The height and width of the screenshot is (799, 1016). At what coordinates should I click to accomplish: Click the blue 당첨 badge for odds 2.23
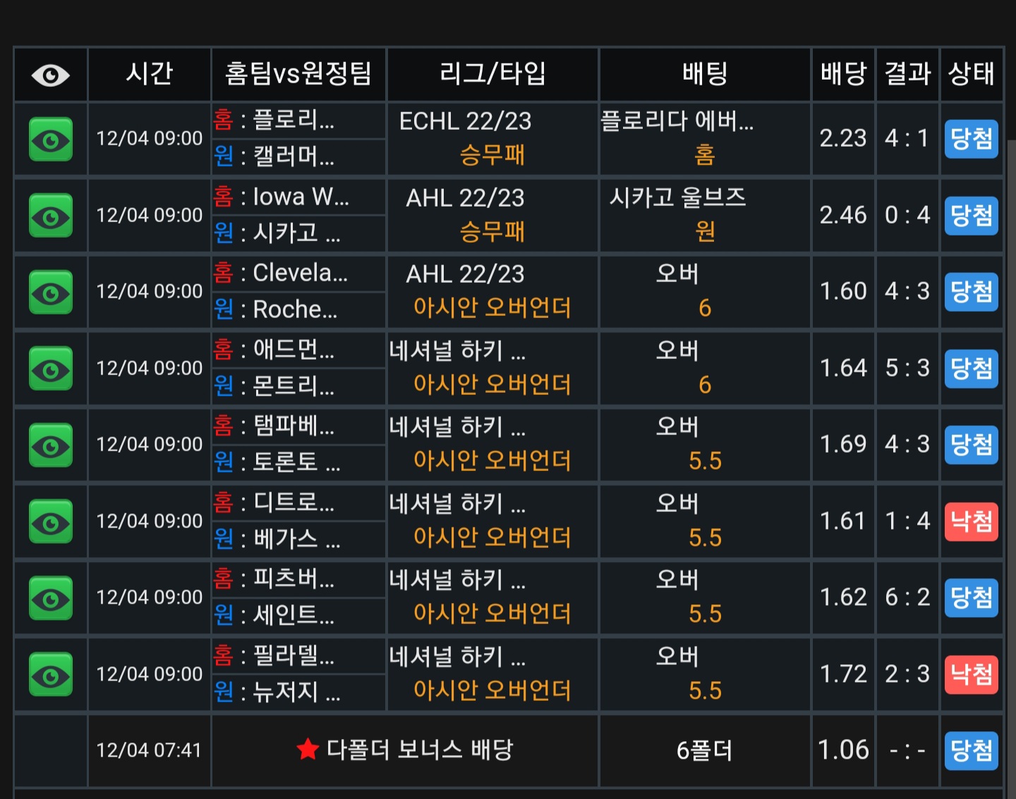(x=972, y=139)
